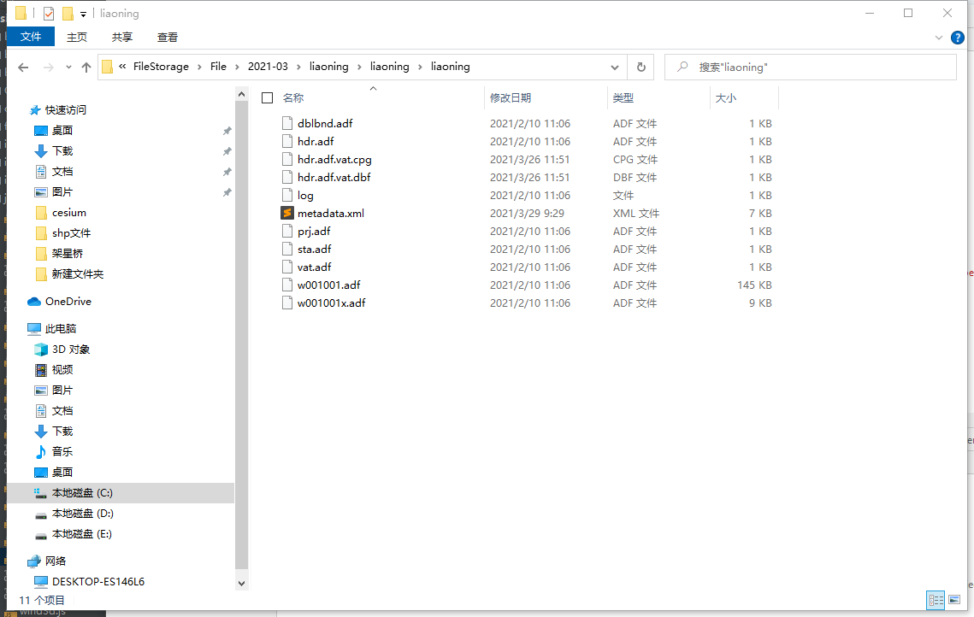Open the 架星桥 folder in sidebar
This screenshot has height=617, width=974.
click(x=67, y=253)
